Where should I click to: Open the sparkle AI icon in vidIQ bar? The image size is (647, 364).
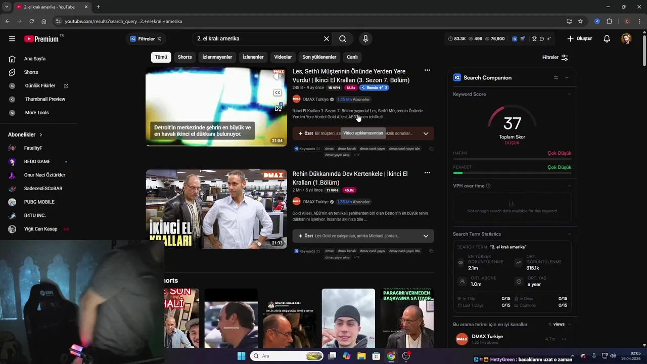[549, 39]
